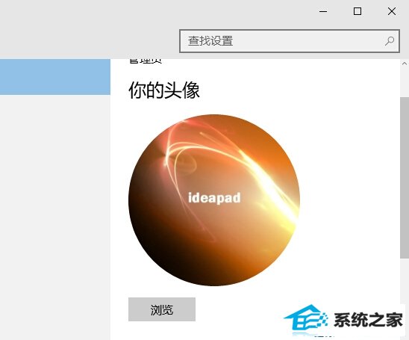The image size is (409, 340).
Task: Select the highlighted blue sidebar item
Action: [x=55, y=77]
